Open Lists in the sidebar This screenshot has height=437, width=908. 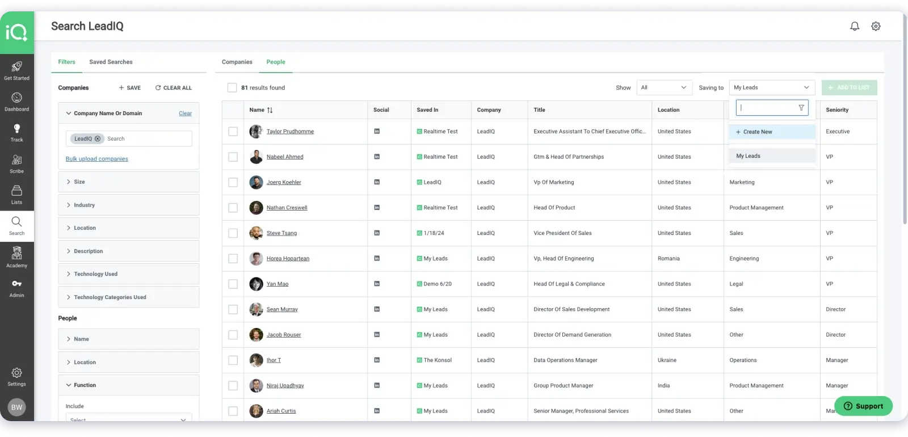pyautogui.click(x=17, y=195)
